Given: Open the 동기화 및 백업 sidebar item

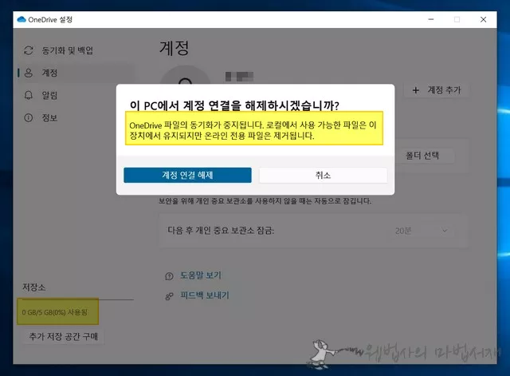Looking at the screenshot, I should coord(76,50).
